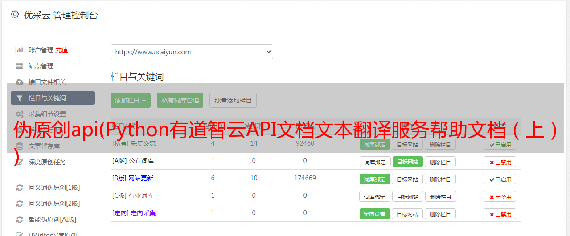This screenshot has width=570, height=236.
Task: Click the server icon for 站点管理
Action: (x=19, y=66)
